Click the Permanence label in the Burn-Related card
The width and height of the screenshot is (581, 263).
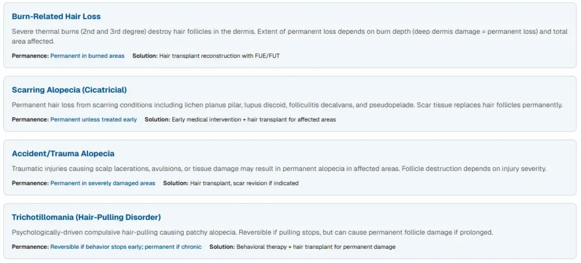[30, 56]
